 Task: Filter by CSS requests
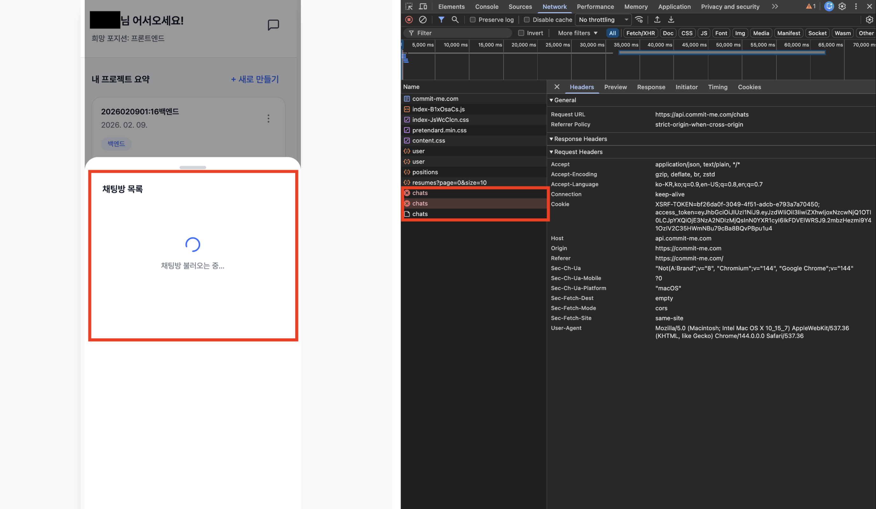(x=687, y=33)
